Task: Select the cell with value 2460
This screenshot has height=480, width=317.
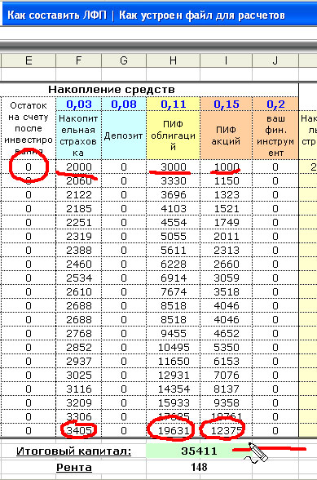Action: click(78, 264)
